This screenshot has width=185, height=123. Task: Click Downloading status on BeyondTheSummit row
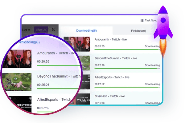point(152,65)
